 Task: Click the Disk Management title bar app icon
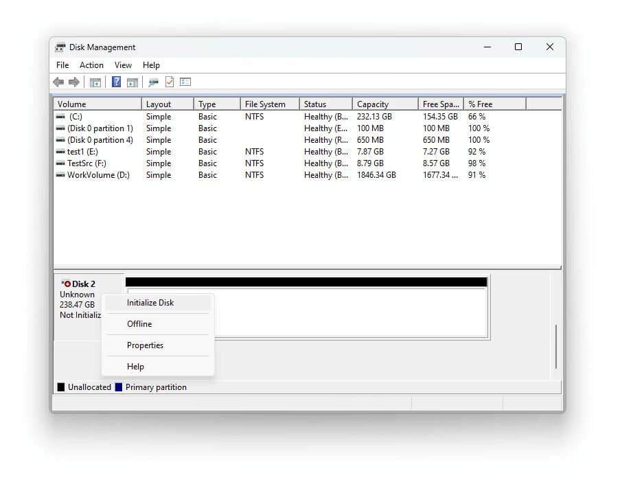coord(60,47)
